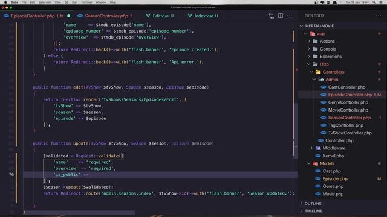Screen dimensions: 387x217
Task: Click line number 70 in the gutter
Action: click(11, 174)
